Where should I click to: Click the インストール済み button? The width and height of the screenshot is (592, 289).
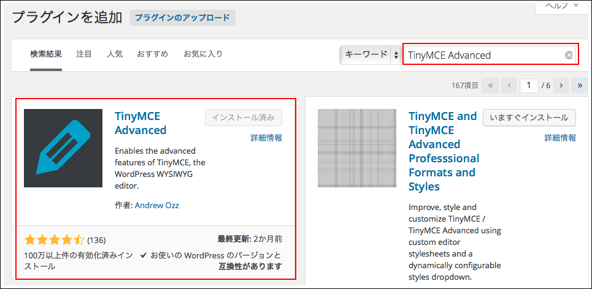(244, 118)
